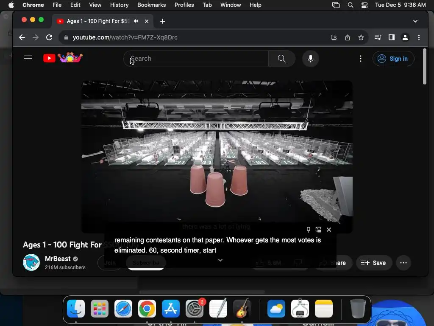Open System Settings from the Dock

tap(194, 309)
